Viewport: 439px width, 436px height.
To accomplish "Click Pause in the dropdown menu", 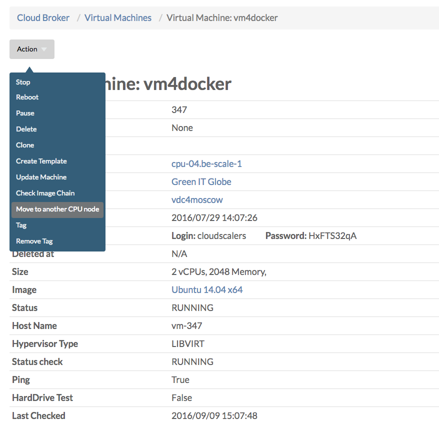I will (25, 113).
